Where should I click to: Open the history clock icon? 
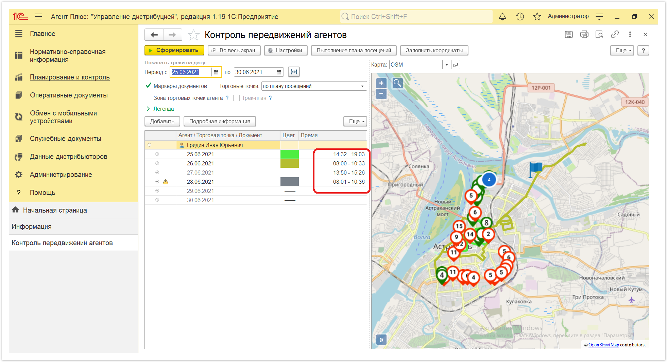520,16
